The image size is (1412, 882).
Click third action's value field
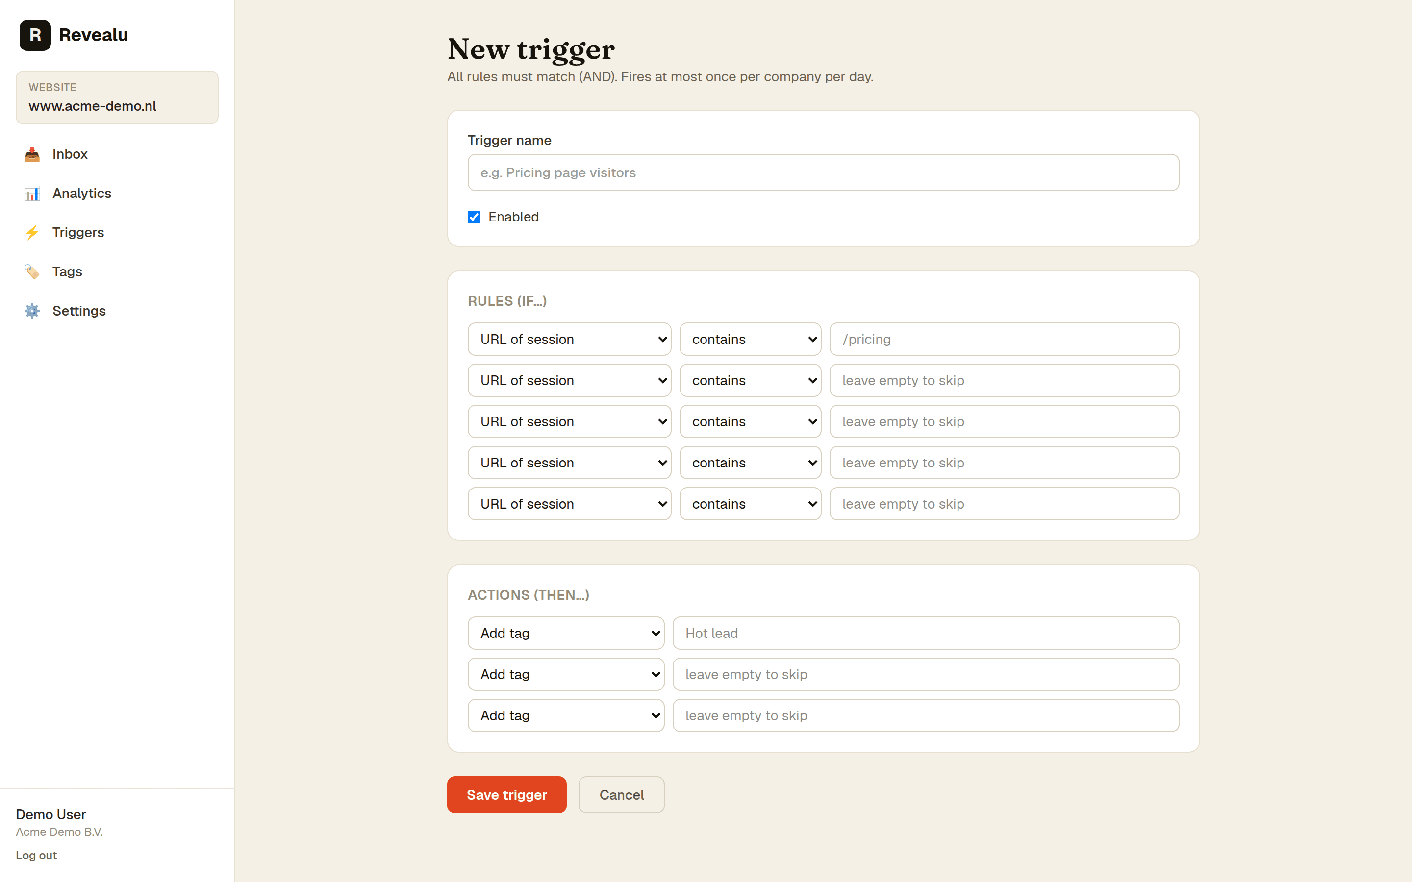(x=926, y=715)
